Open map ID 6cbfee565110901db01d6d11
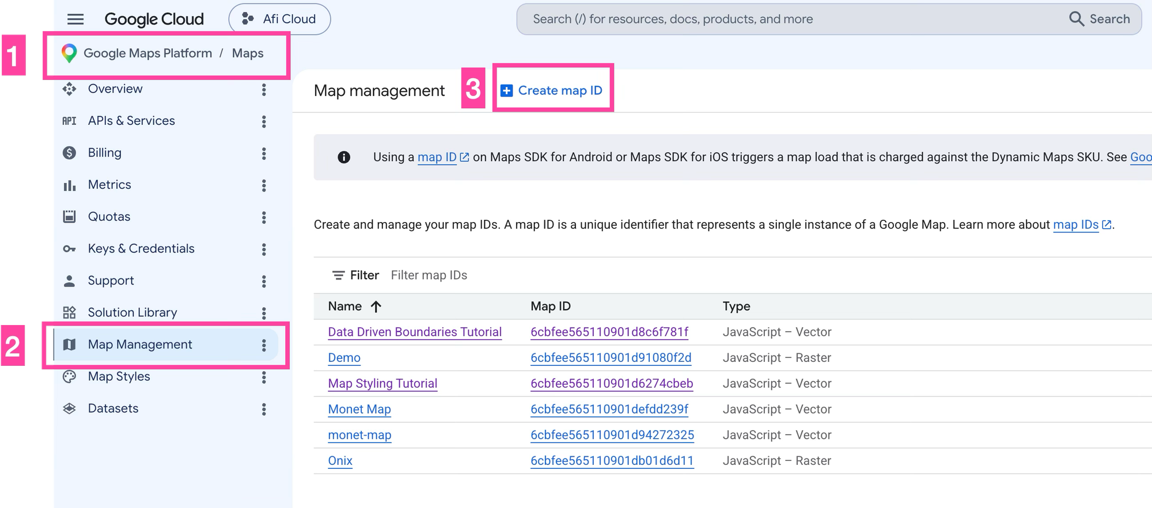Image resolution: width=1152 pixels, height=508 pixels. point(612,461)
